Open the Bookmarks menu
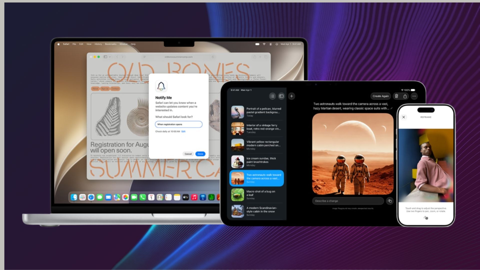The height and width of the screenshot is (270, 480). [111, 44]
